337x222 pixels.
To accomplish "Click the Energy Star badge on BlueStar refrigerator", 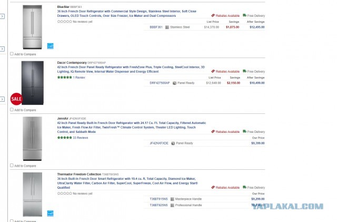I will pos(51,46).
